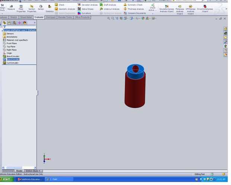Open the DimXpert tab
Screen dimensions: 231x185
[x=51, y=17]
